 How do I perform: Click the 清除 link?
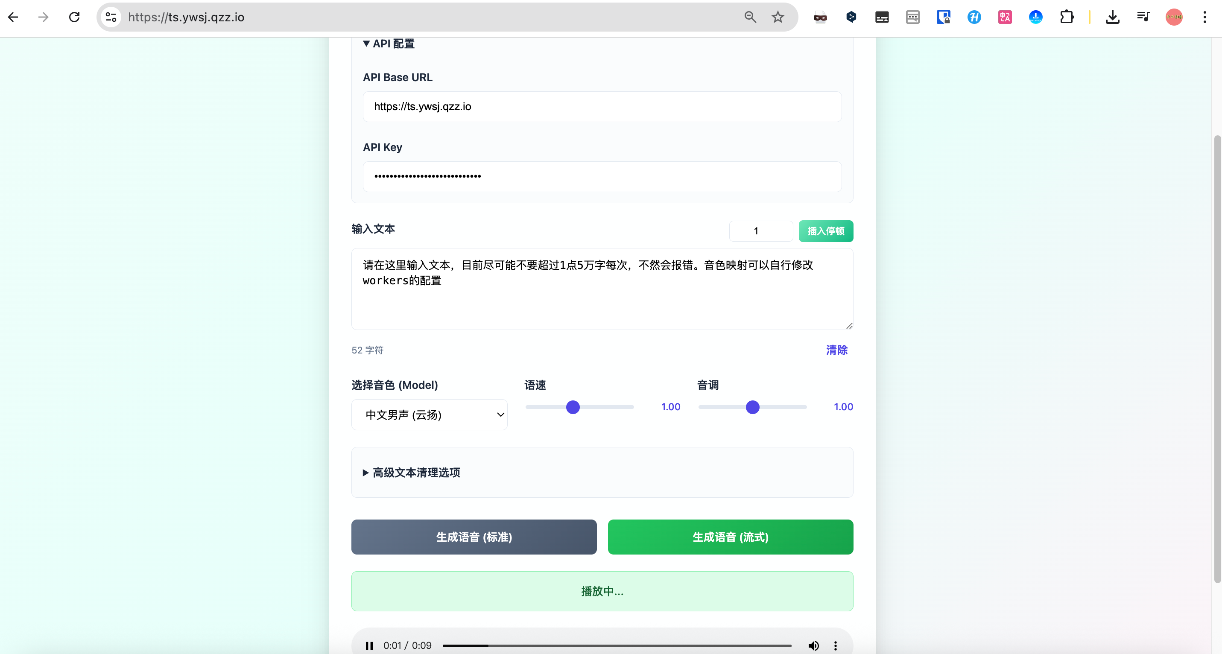[x=836, y=350]
